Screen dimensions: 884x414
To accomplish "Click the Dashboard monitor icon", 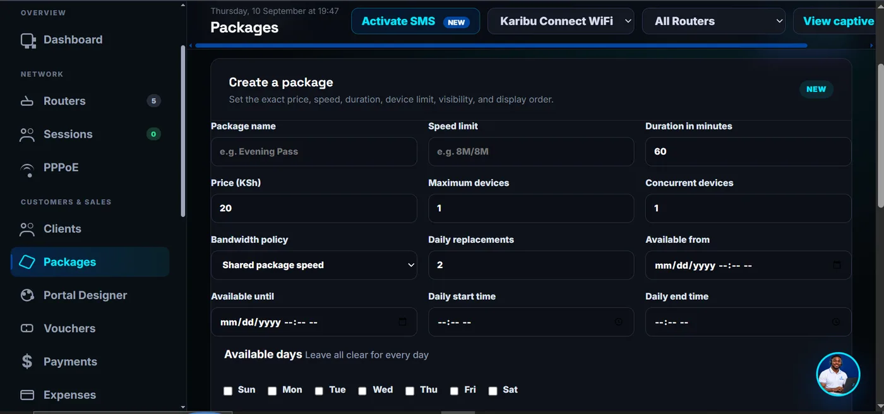I will coord(28,40).
